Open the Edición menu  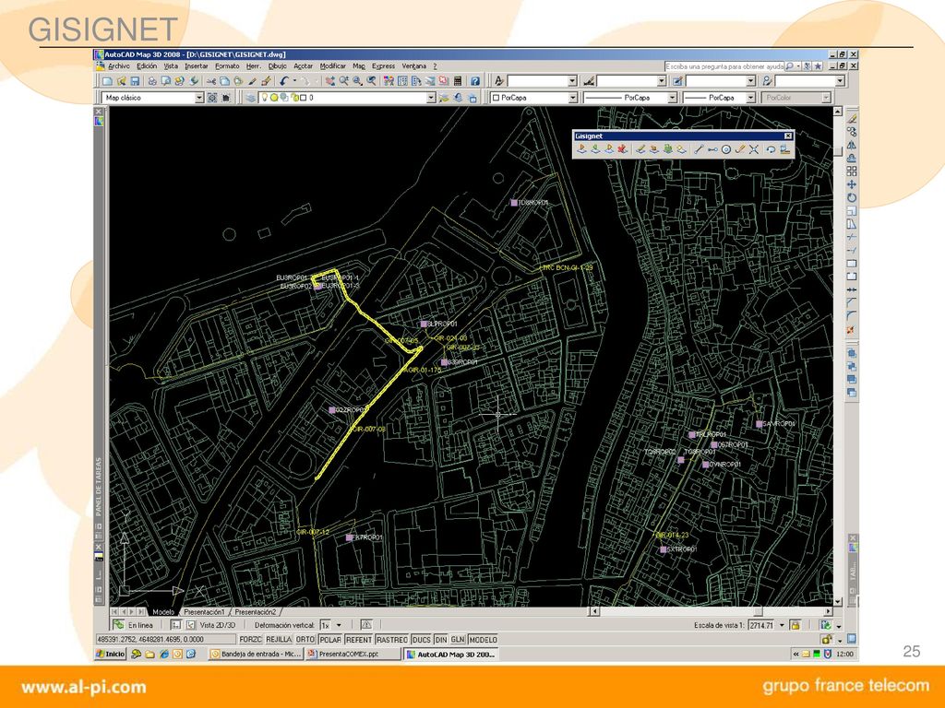(147, 66)
